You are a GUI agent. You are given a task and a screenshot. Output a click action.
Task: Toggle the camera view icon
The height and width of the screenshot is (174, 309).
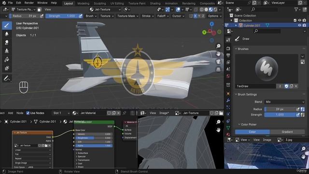click(218, 62)
